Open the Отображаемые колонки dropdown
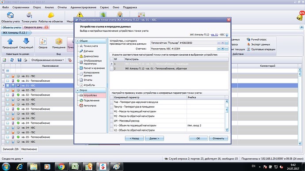Screen dimensions: 305x171 coord(47,60)
